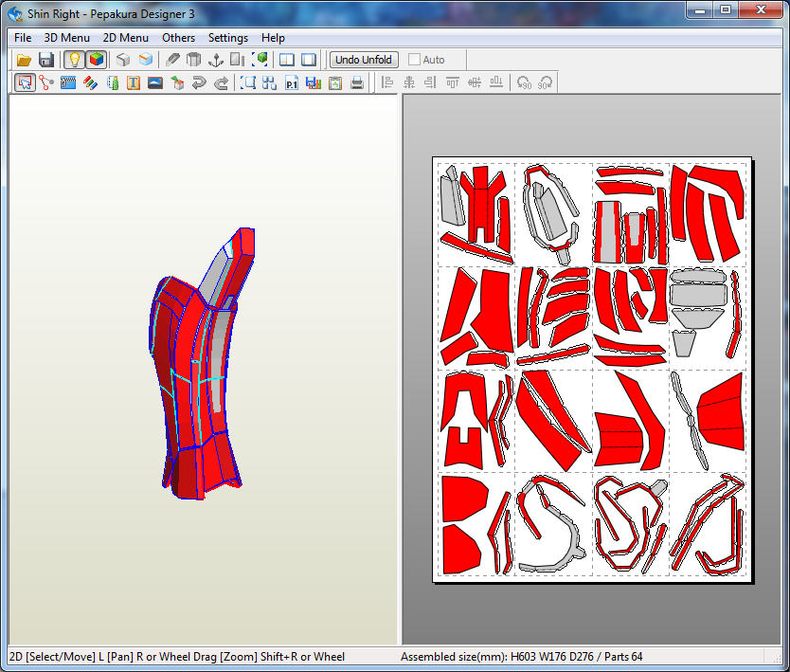Click the landscape picture image icon
This screenshot has width=790, height=672.
pos(155,82)
